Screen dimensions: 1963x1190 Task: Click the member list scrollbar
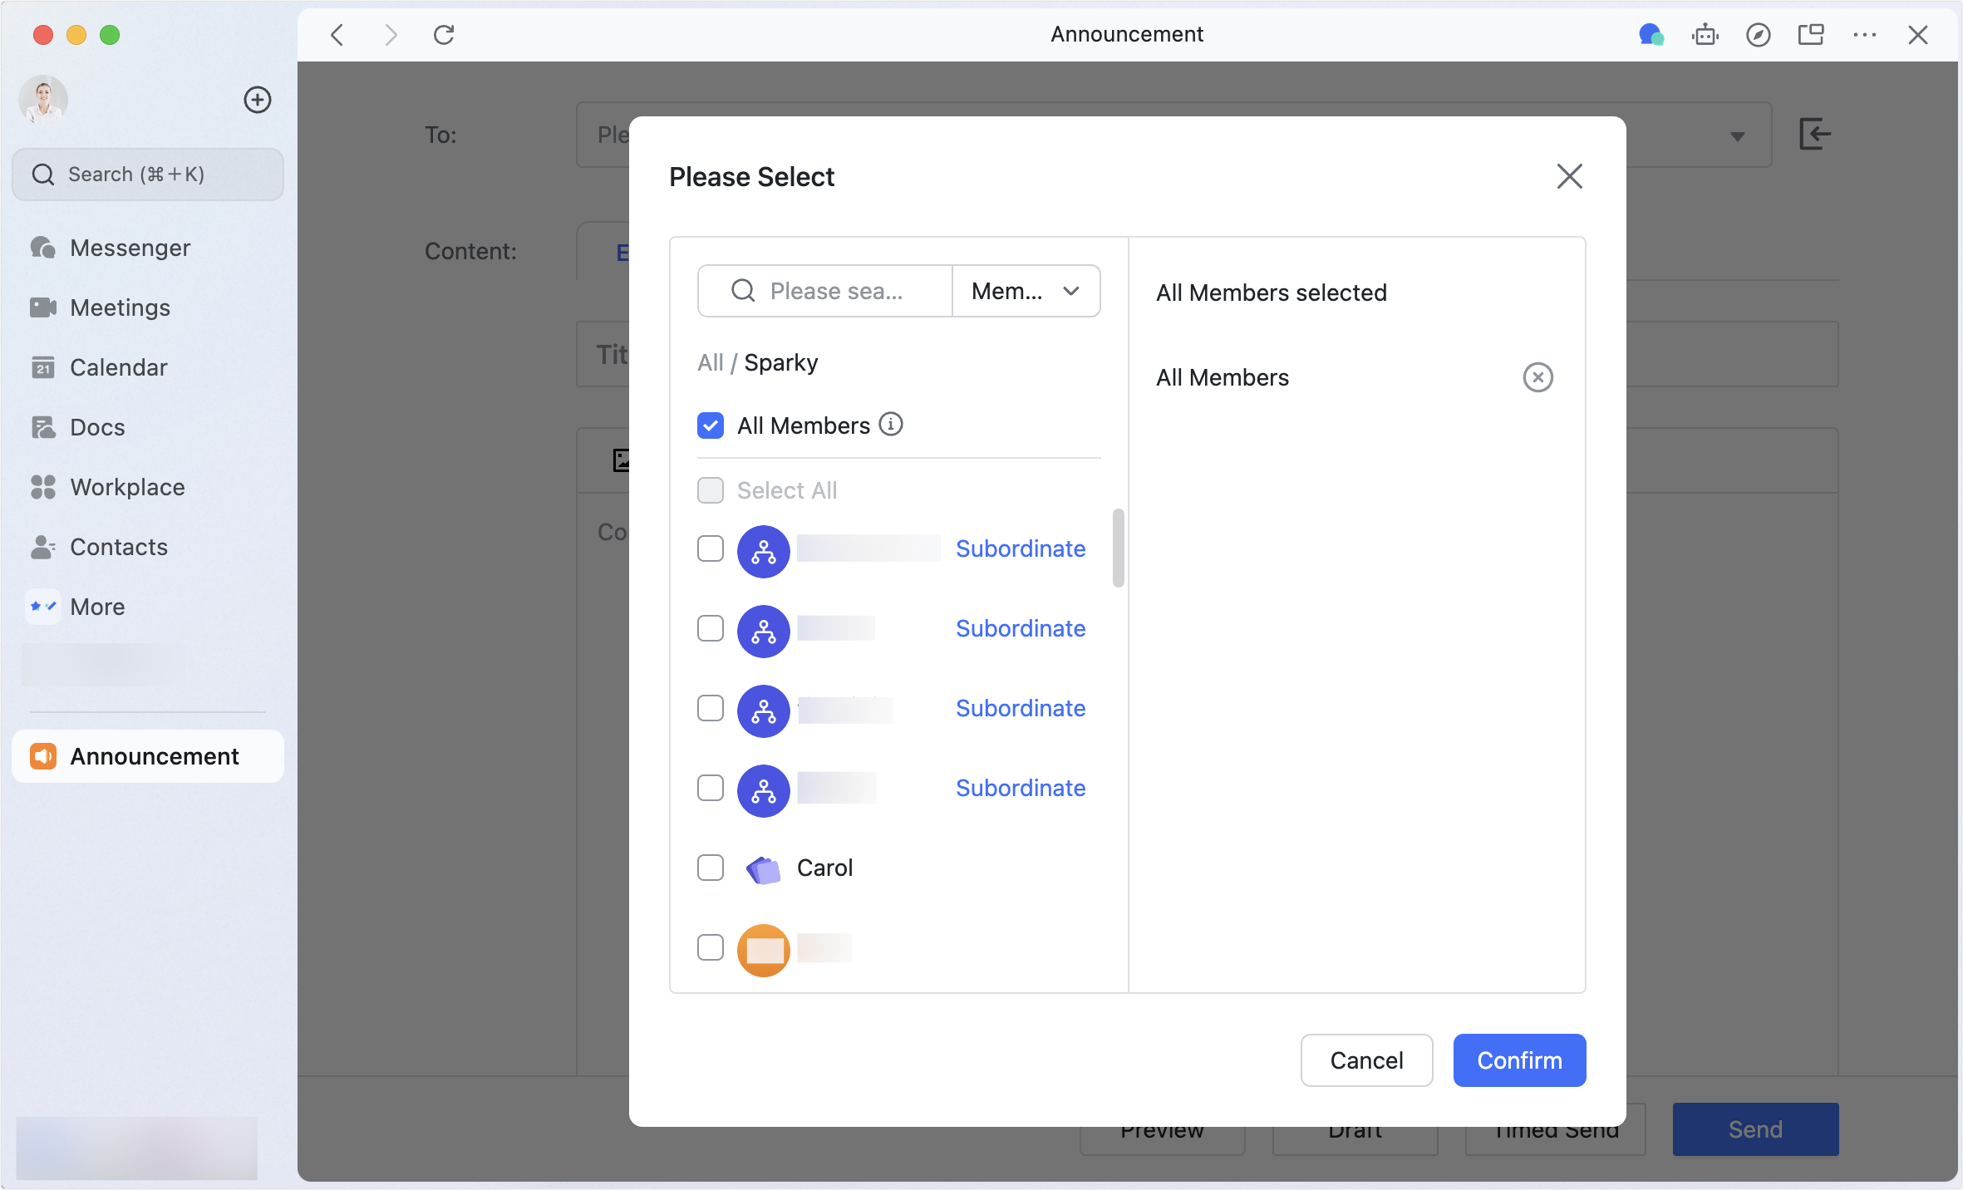(x=1118, y=548)
